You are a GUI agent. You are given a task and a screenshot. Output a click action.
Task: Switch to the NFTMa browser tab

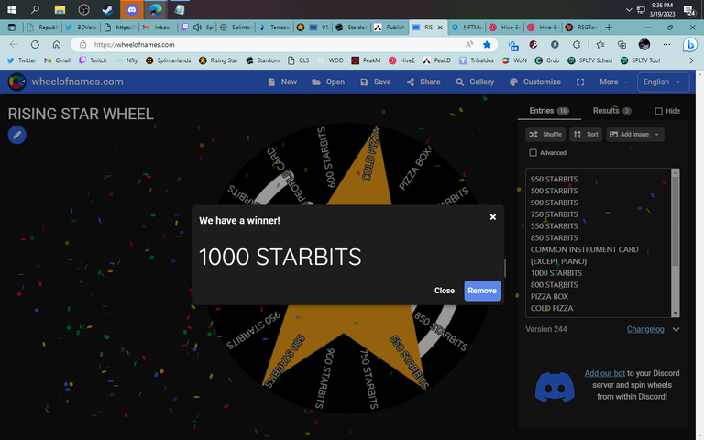pos(467,27)
